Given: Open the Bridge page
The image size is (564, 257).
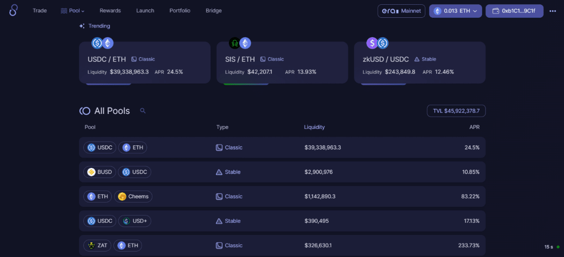Looking at the screenshot, I should pos(214,10).
